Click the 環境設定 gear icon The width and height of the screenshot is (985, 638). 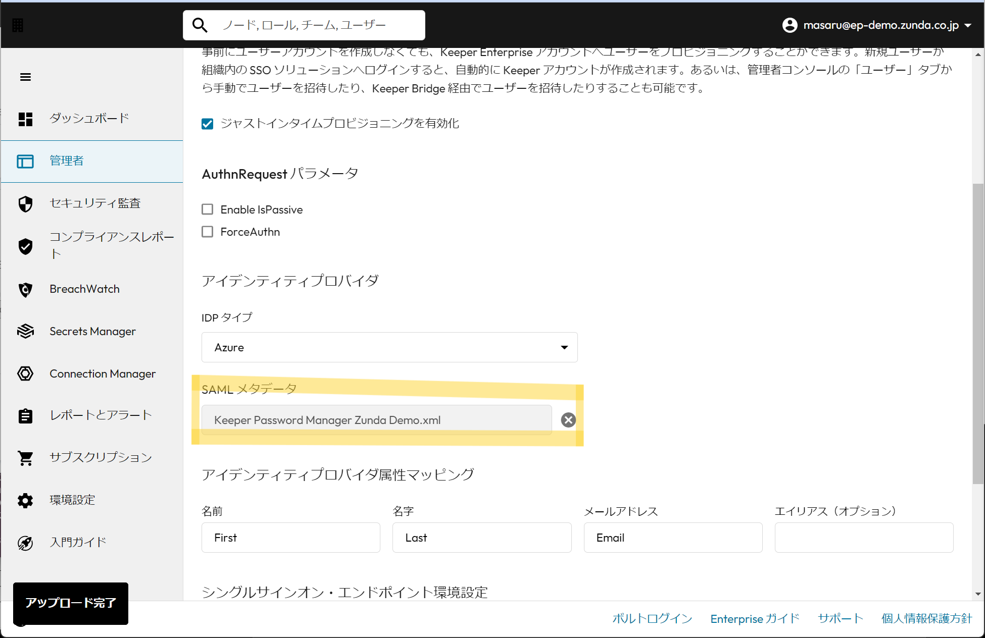pos(25,500)
